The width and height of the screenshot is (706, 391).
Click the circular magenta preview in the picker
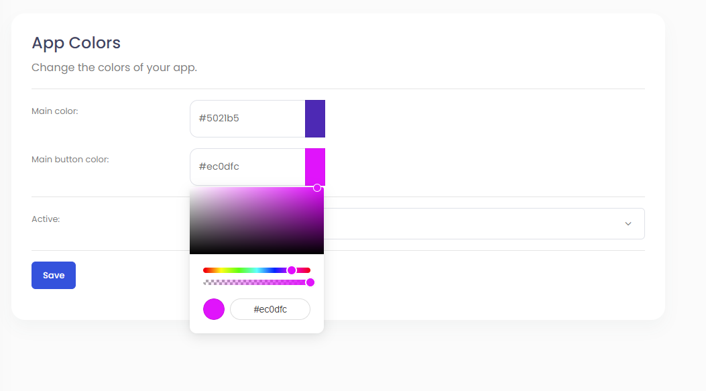click(x=213, y=309)
